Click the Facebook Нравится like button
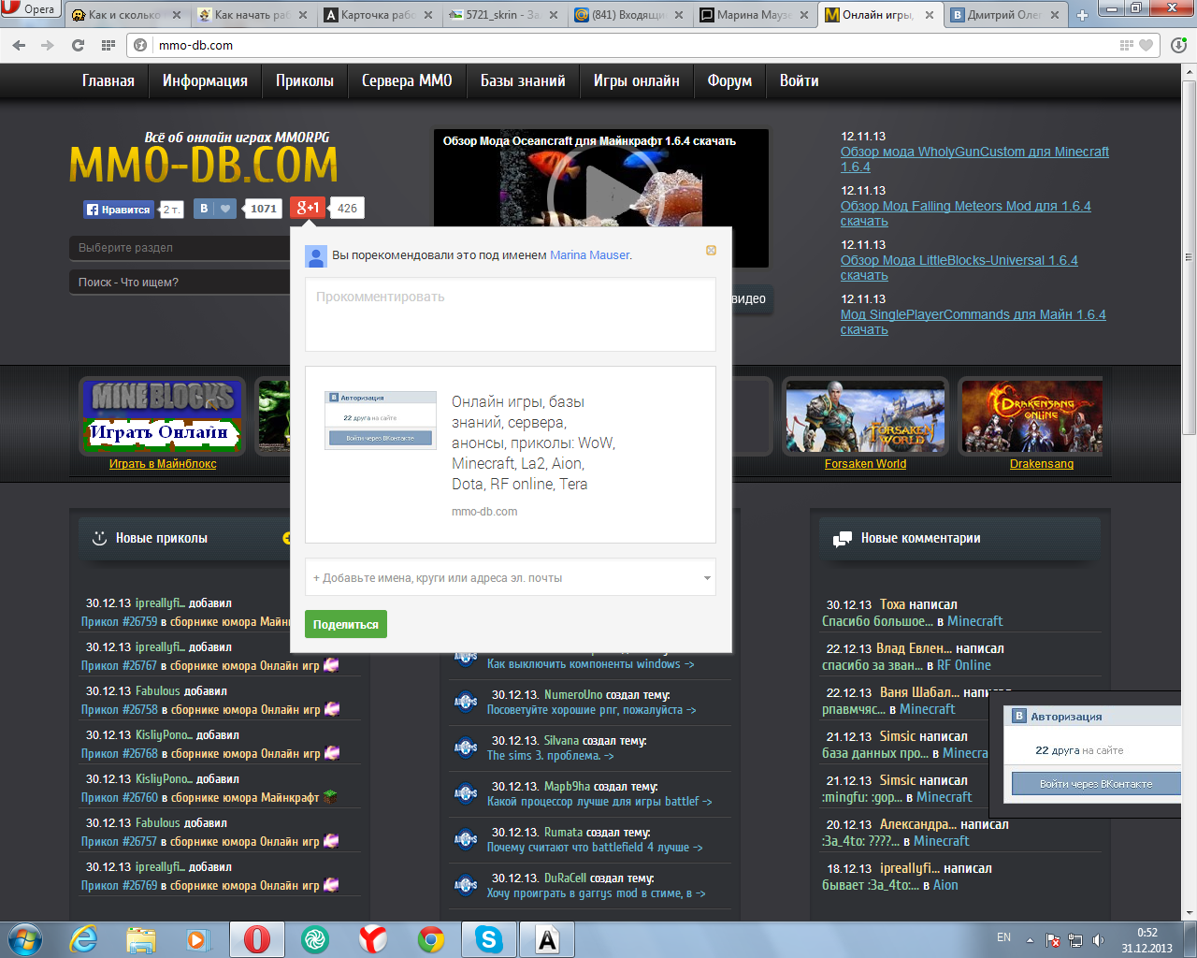1197x958 pixels. point(119,210)
